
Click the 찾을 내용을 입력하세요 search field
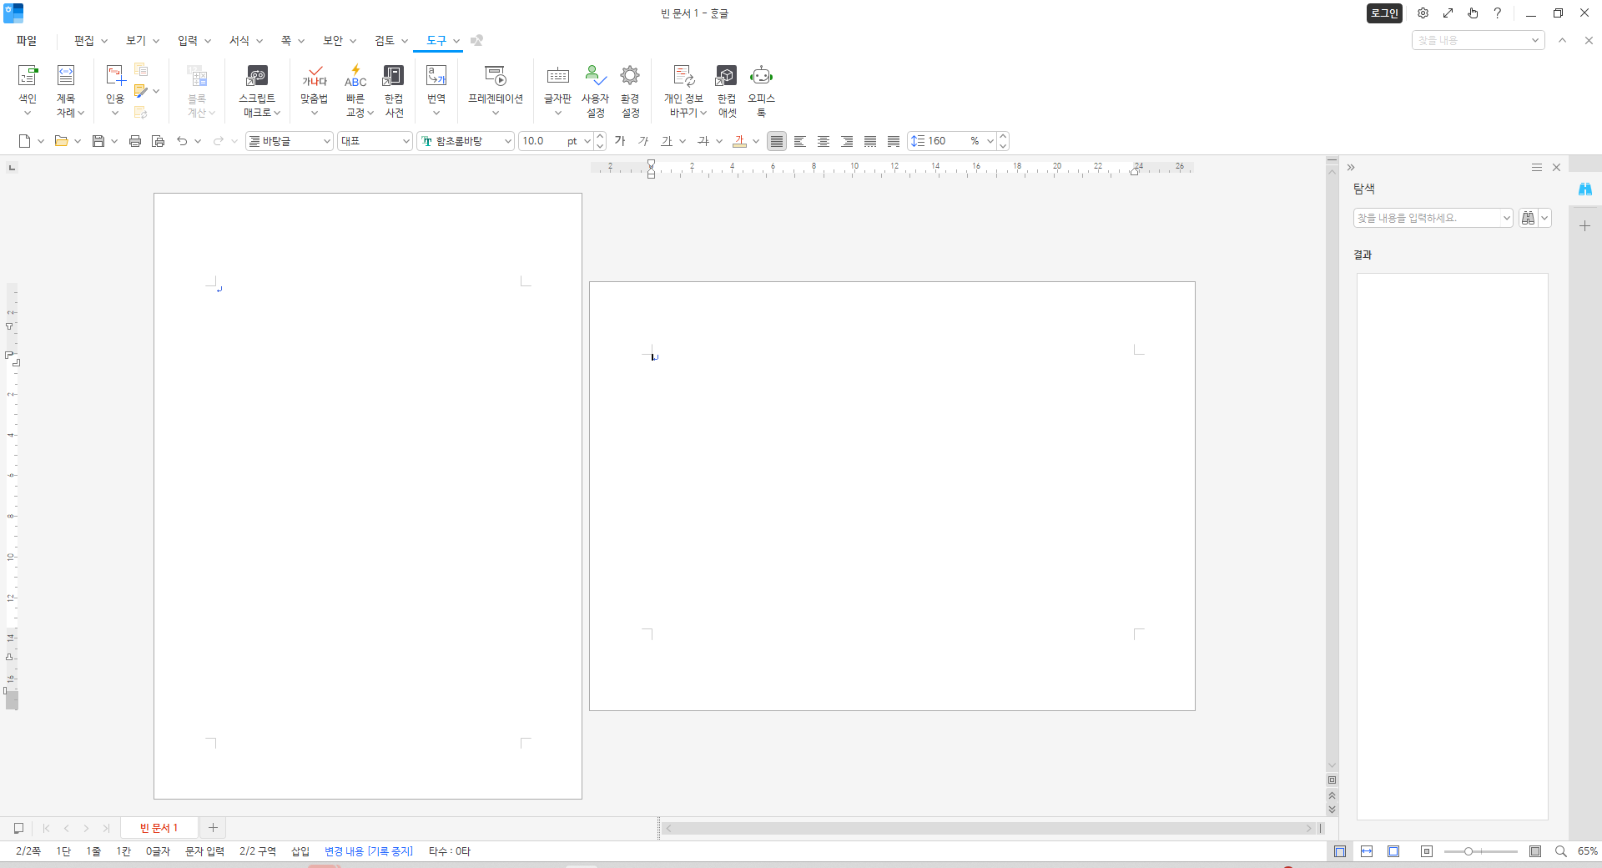1433,218
